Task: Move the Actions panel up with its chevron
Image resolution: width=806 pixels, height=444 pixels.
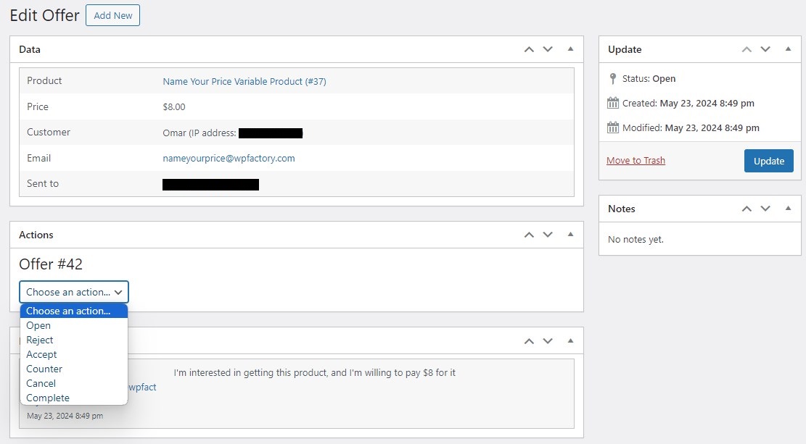Action: pos(529,234)
